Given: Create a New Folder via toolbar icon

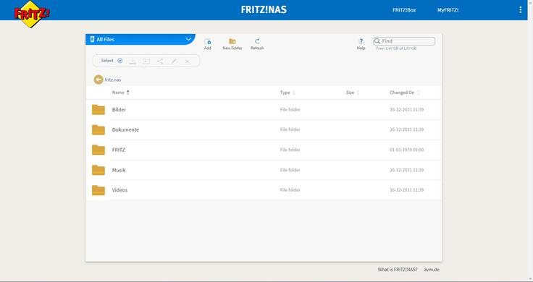Looking at the screenshot, I should coord(232,41).
